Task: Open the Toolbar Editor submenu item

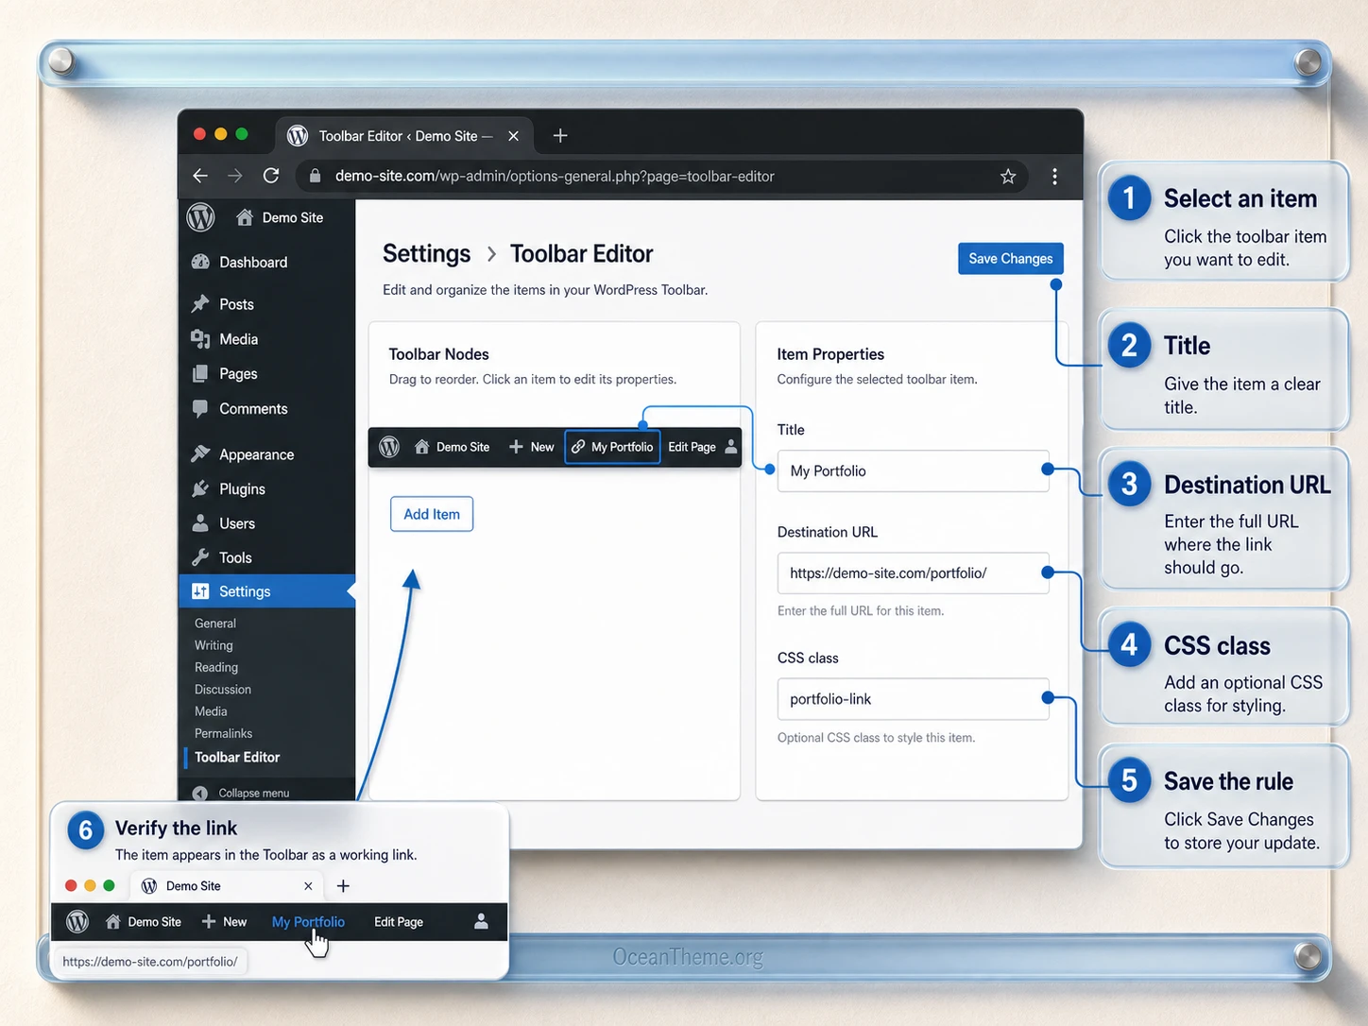Action: coord(237,758)
